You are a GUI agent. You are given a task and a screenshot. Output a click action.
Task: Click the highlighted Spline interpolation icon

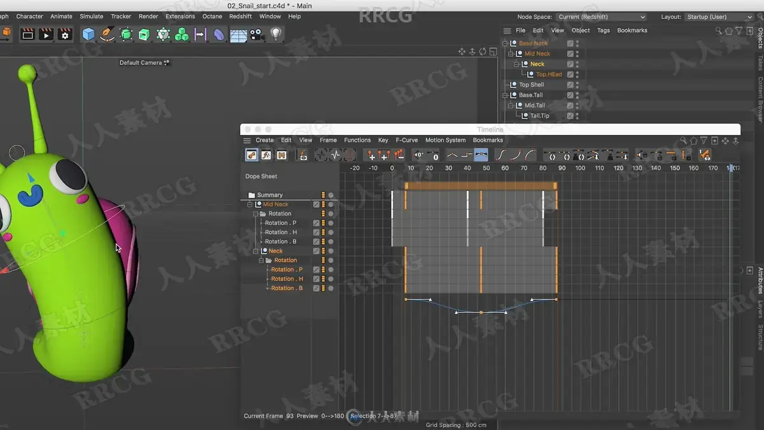pos(481,155)
